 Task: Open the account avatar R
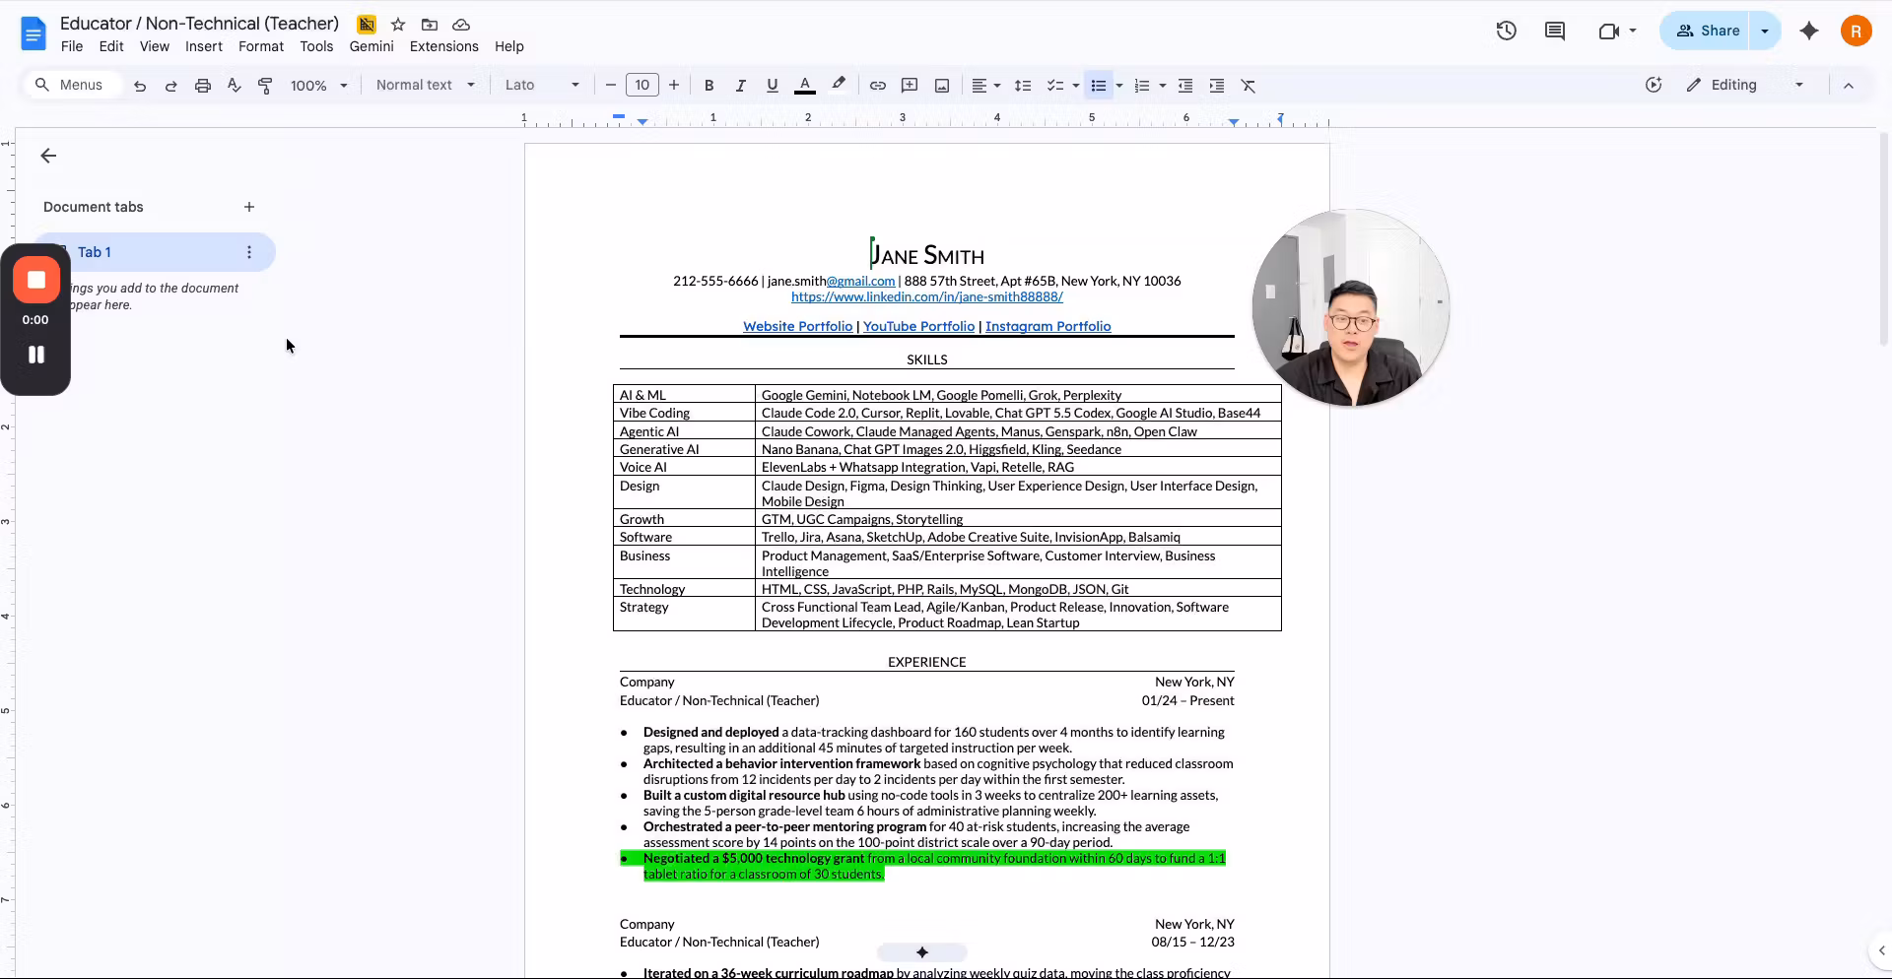1857,31
